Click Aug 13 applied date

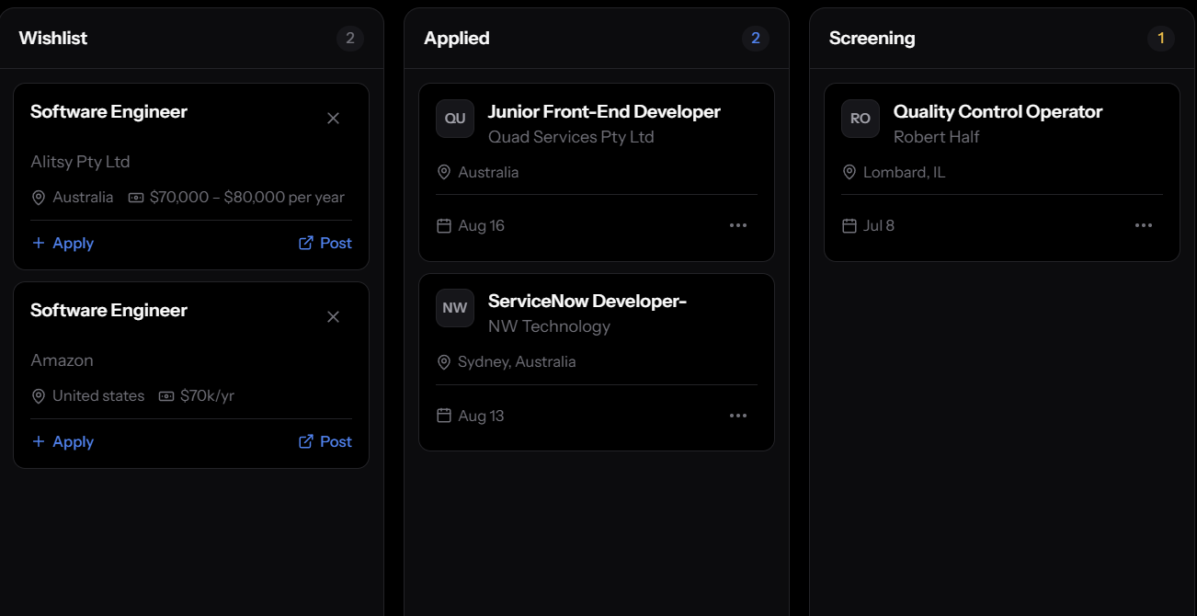481,416
